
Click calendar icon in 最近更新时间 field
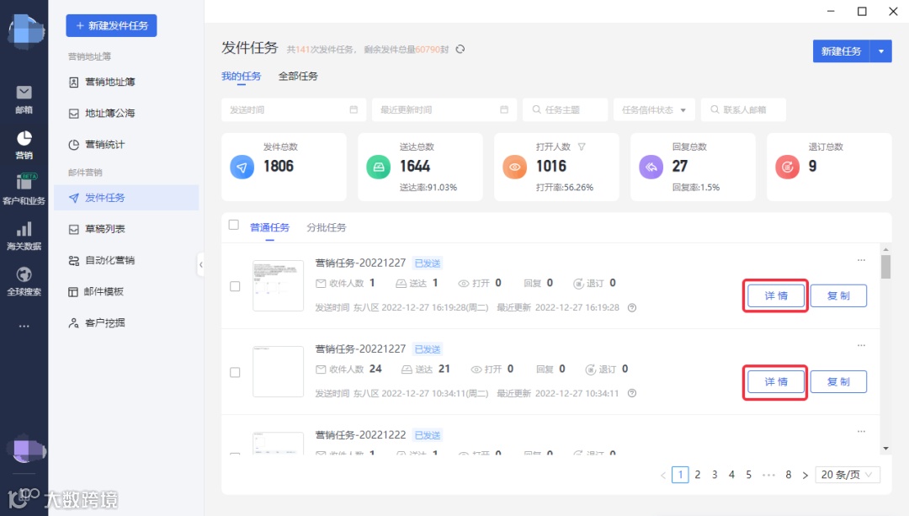tap(504, 109)
